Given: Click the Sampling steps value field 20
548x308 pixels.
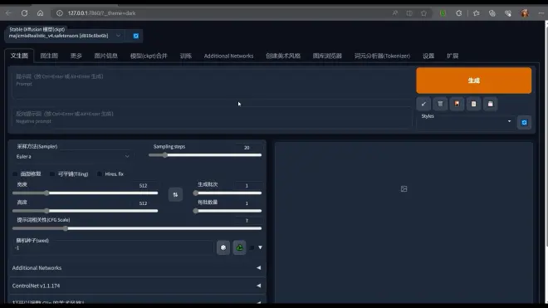Looking at the screenshot, I should click(x=248, y=148).
